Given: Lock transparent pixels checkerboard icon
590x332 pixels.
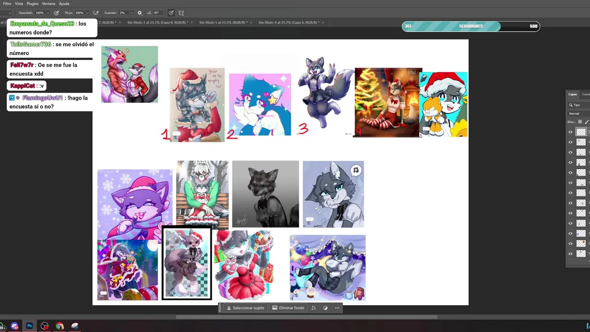Looking at the screenshot, I should [580, 122].
